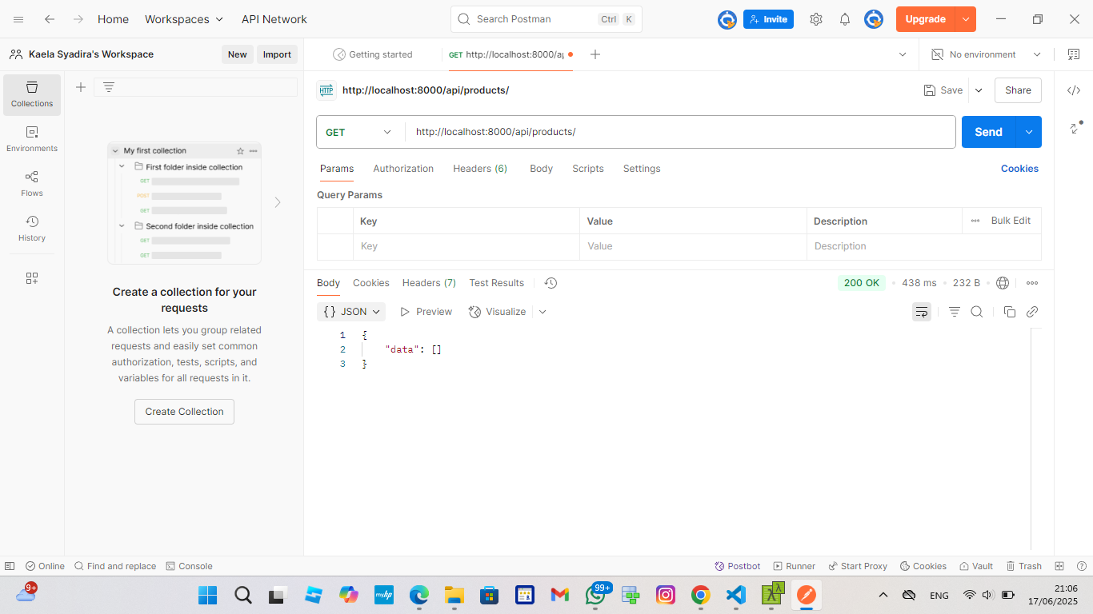The image size is (1093, 614).
Task: Click the Create Collection button
Action: [184, 412]
